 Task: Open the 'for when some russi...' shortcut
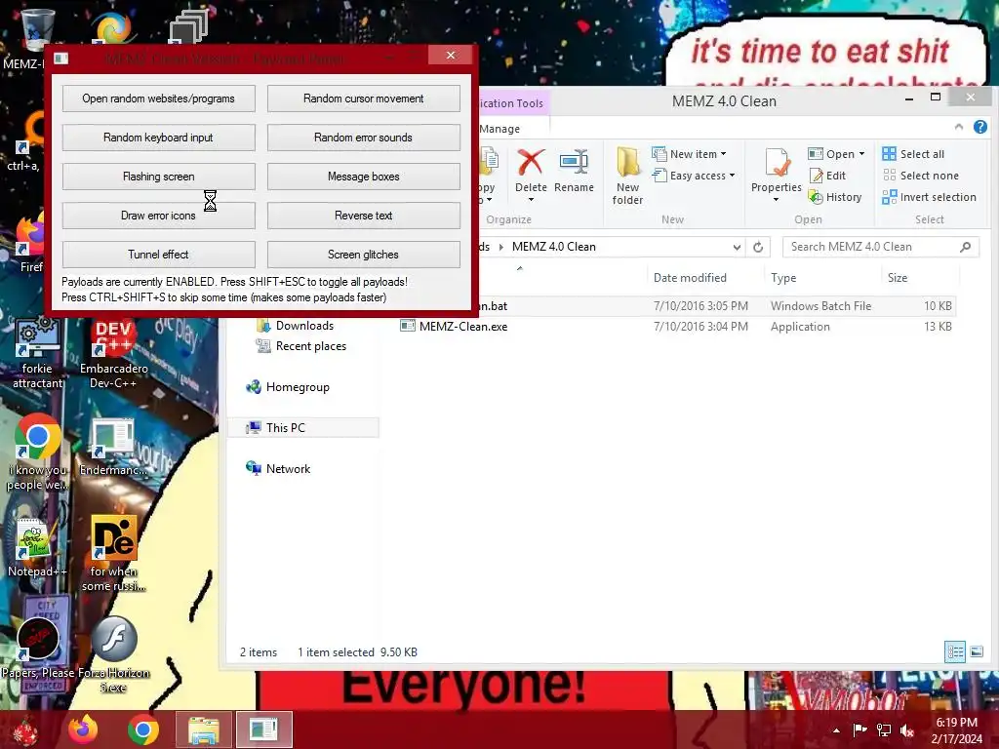[113, 554]
